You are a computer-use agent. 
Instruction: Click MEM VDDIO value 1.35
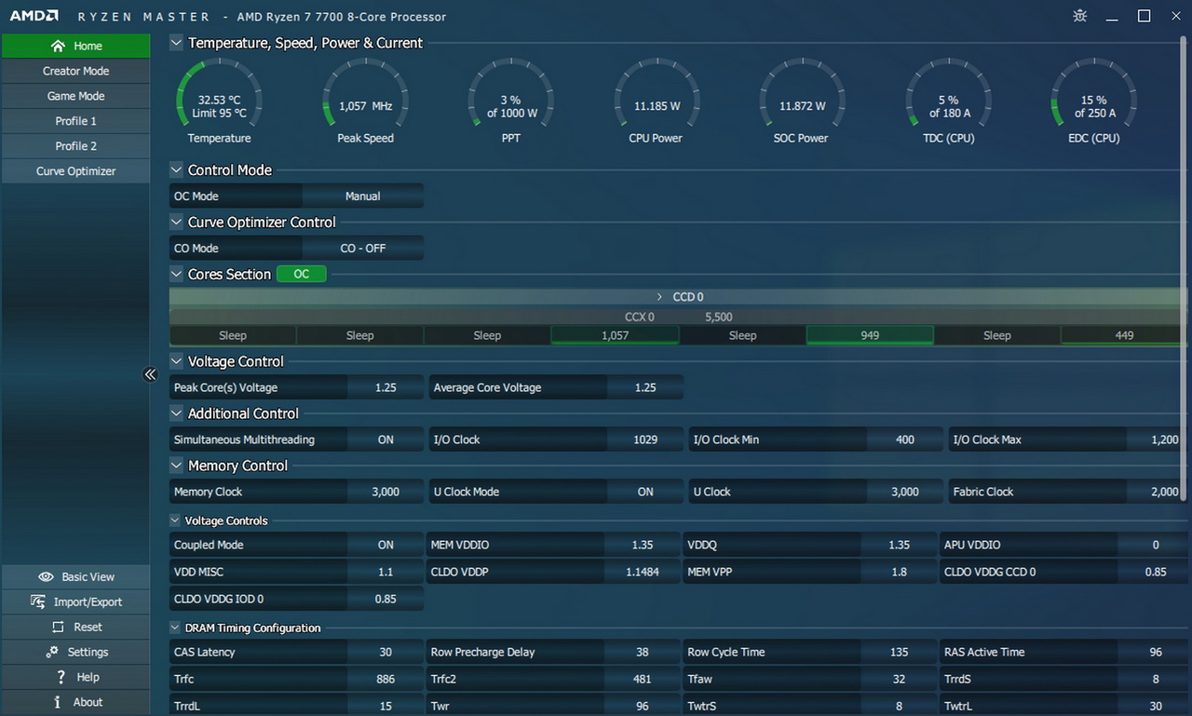point(643,545)
